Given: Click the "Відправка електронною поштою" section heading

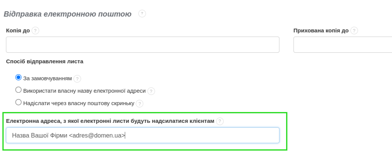Looking at the screenshot, I should tap(68, 14).
